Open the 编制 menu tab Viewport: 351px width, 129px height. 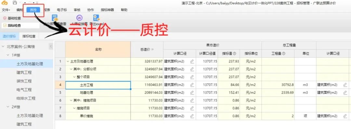click(20, 10)
